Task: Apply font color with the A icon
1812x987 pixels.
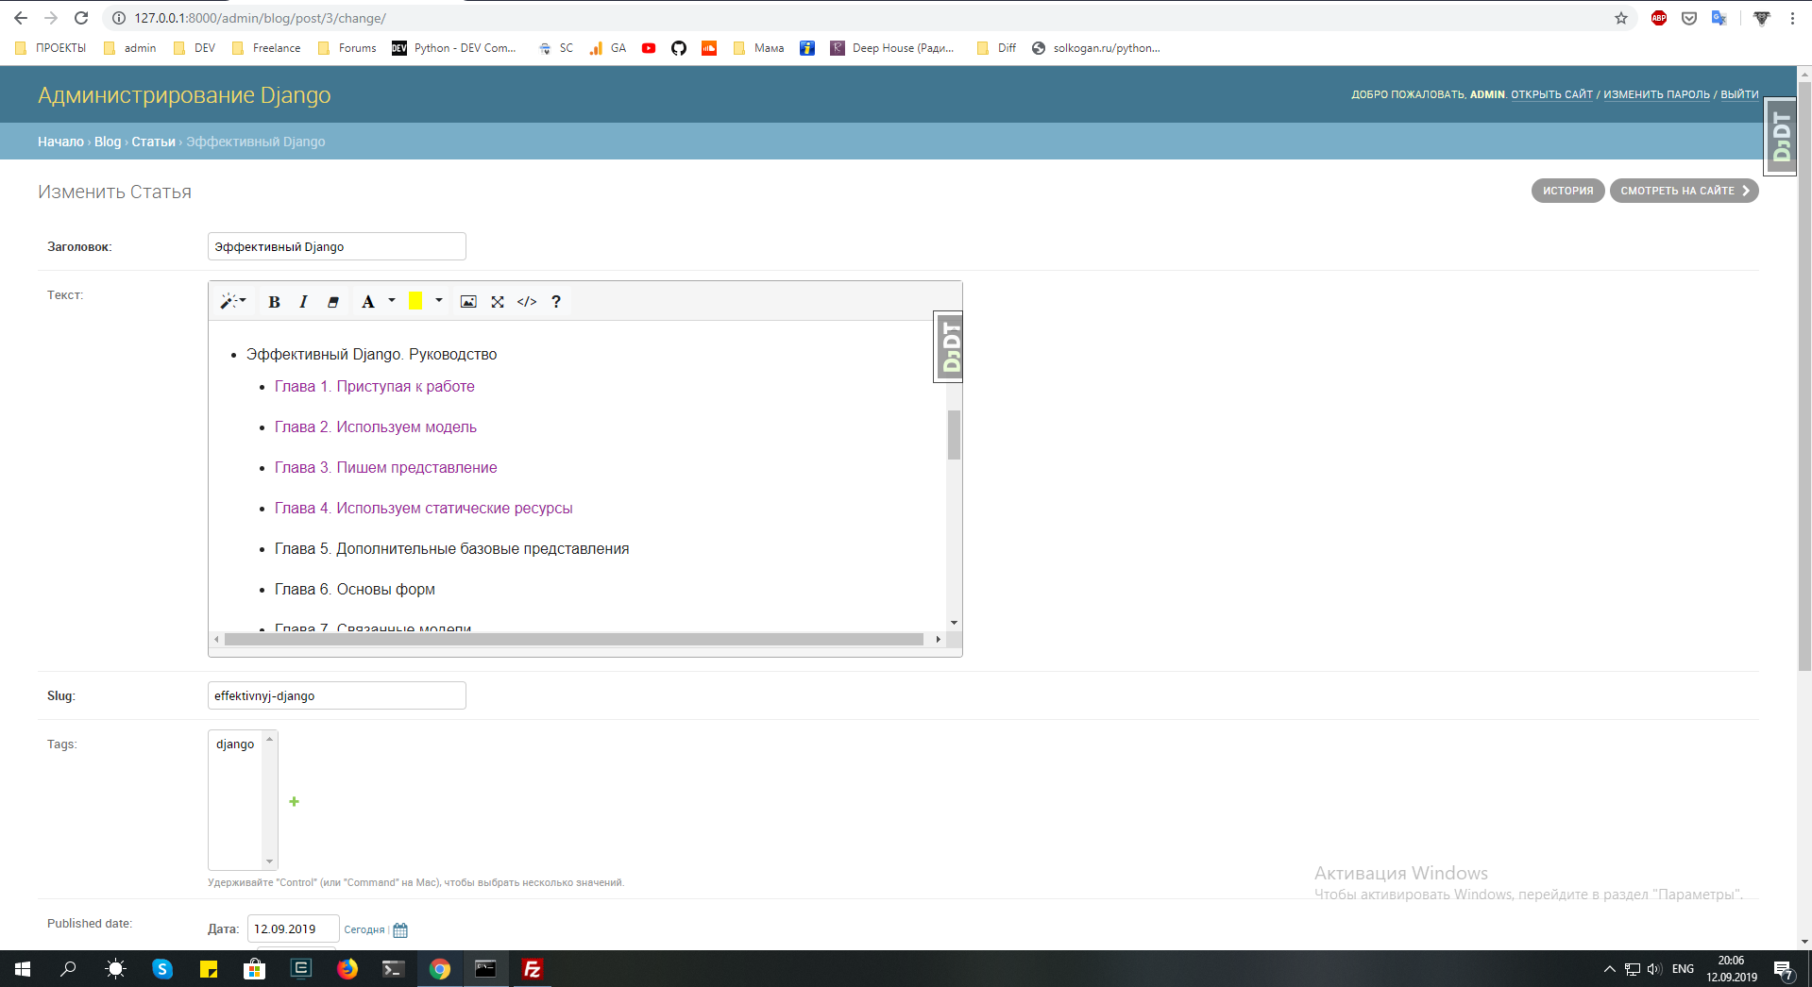Action: (x=367, y=302)
